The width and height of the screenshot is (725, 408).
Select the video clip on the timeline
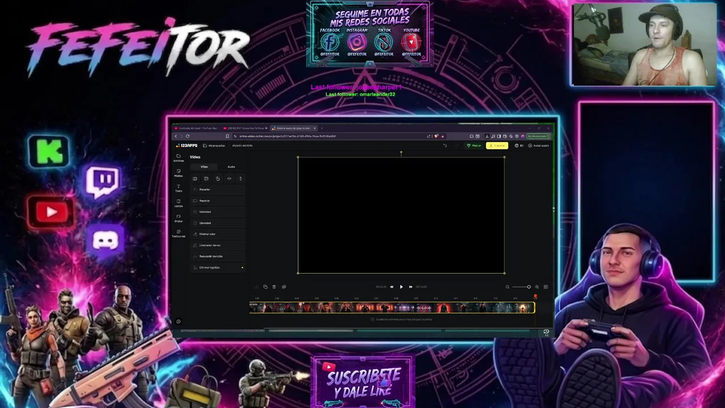(392, 308)
